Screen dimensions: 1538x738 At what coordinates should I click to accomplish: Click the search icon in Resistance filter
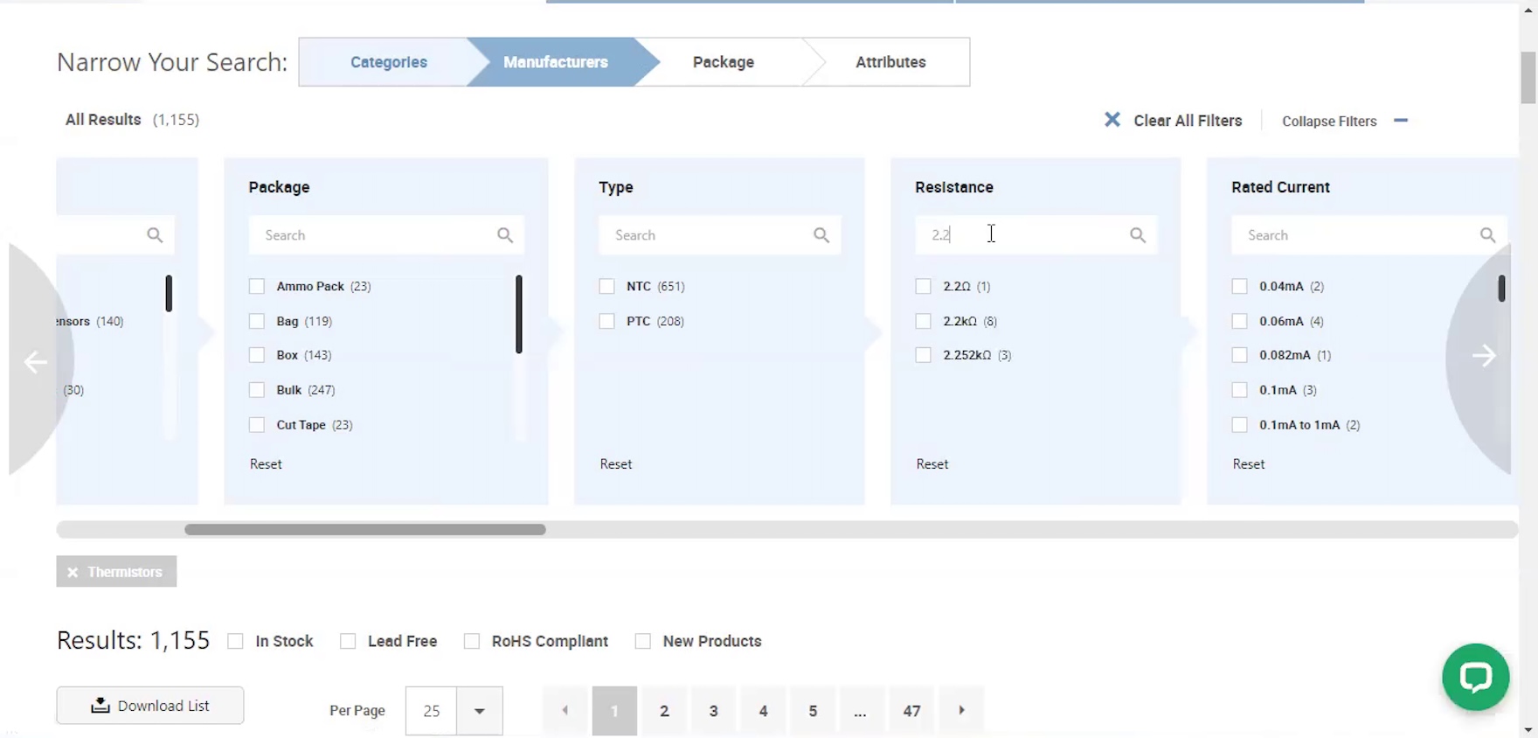coord(1137,235)
